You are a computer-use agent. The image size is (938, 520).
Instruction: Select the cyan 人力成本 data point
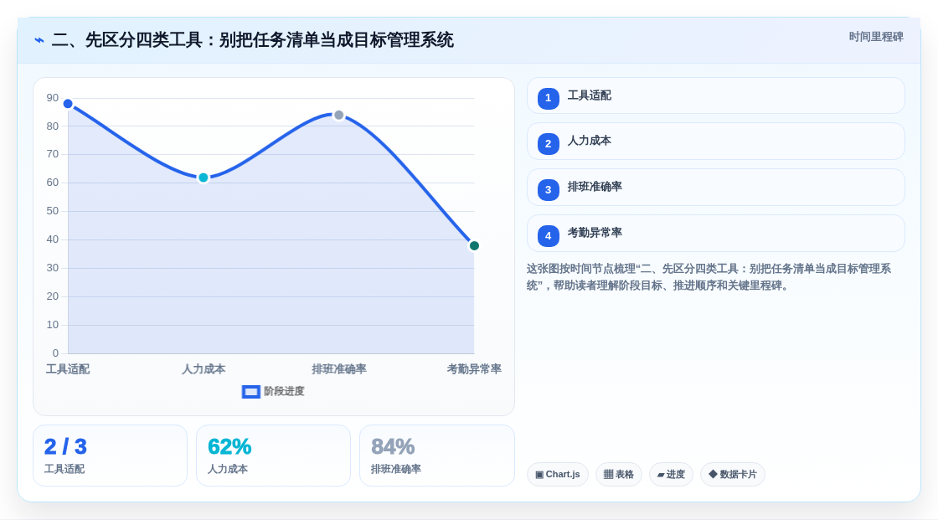click(204, 178)
